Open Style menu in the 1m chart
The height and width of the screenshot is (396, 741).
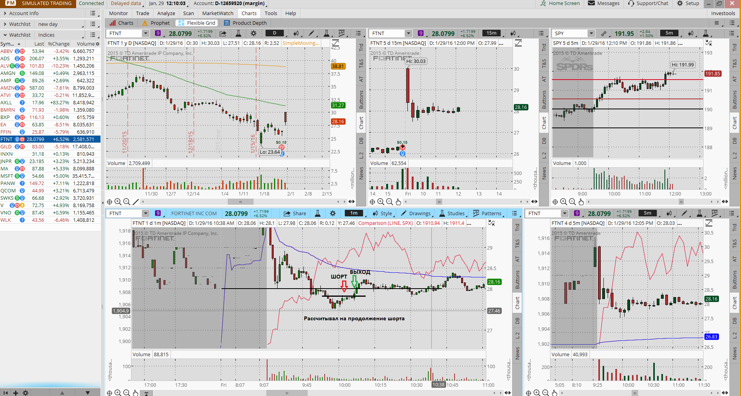click(383, 213)
